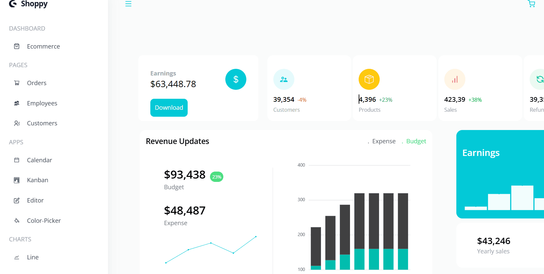This screenshot has height=274, width=544.
Task: Click the expense sparkline chart
Action: [x=211, y=249]
